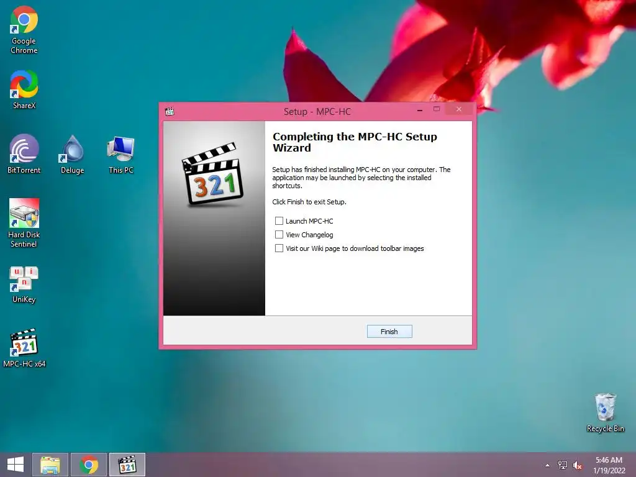
Task: Click the 'Completing the MPC-HC Setup Wizard' heading
Action: 355,142
